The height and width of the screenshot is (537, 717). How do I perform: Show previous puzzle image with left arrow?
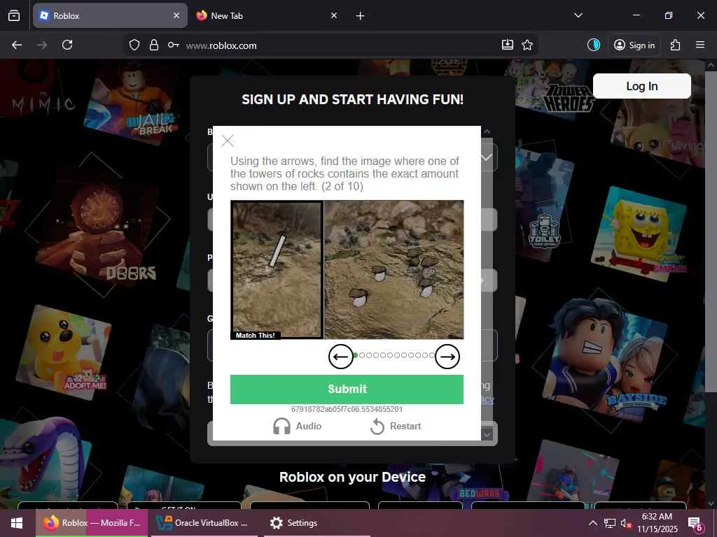pyautogui.click(x=341, y=357)
